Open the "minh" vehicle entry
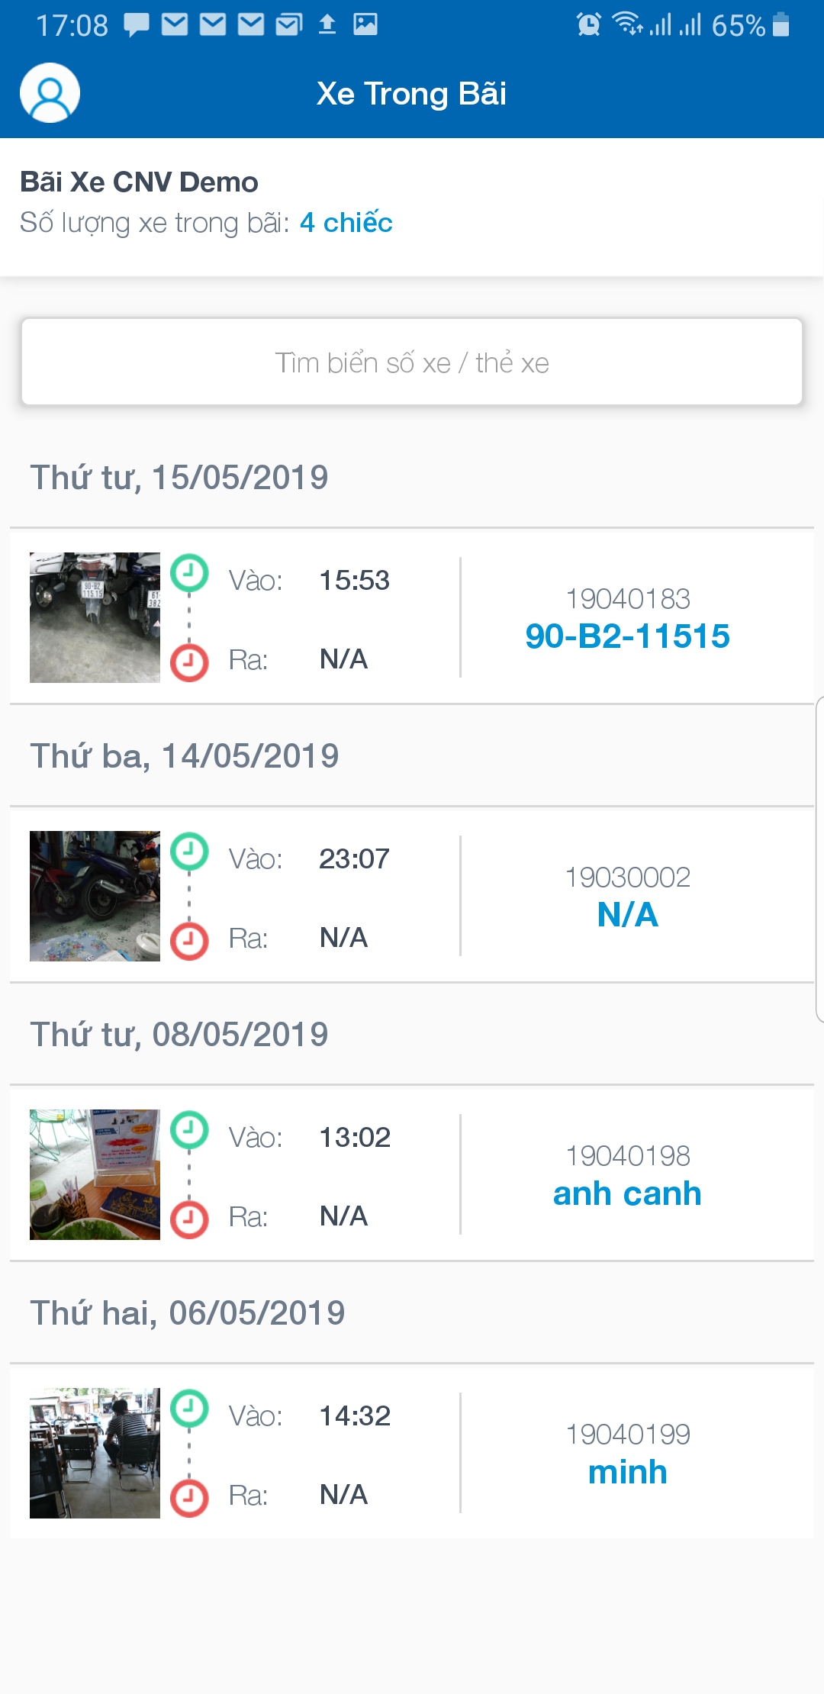 tap(627, 1472)
